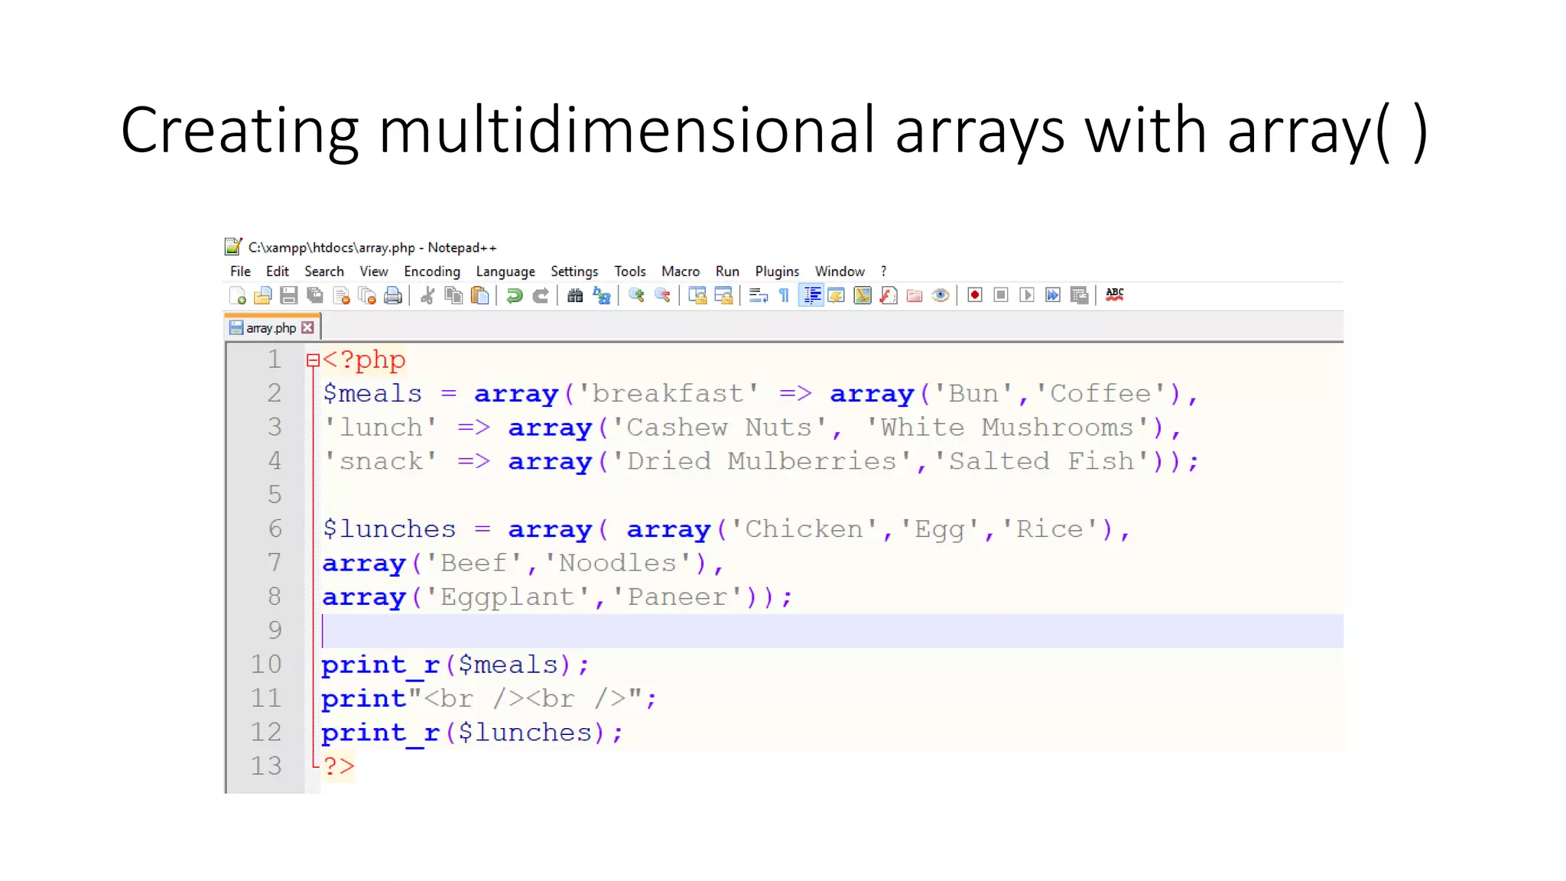Open the Language menu
Viewport: 1566px width, 881px height.
click(505, 271)
